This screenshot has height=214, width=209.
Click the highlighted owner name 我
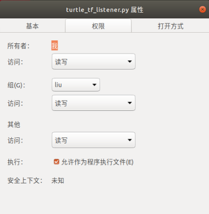pyautogui.click(x=55, y=45)
